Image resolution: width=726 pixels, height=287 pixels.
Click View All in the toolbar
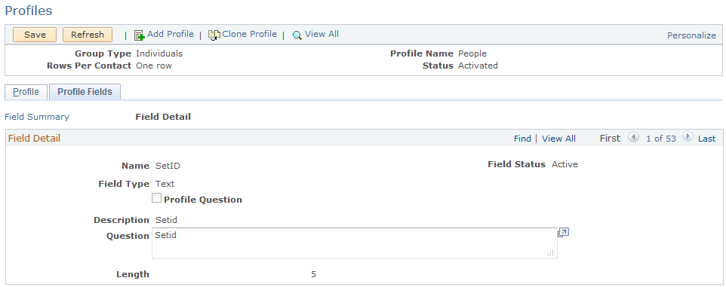click(321, 34)
